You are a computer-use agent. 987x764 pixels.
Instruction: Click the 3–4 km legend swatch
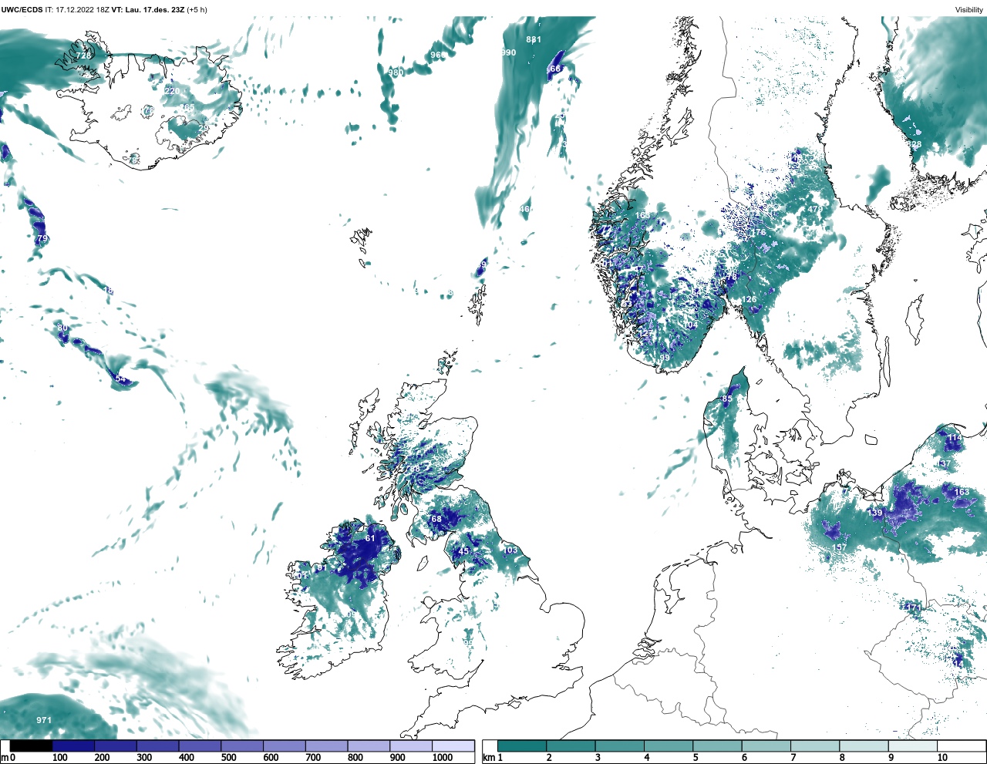coord(619,745)
